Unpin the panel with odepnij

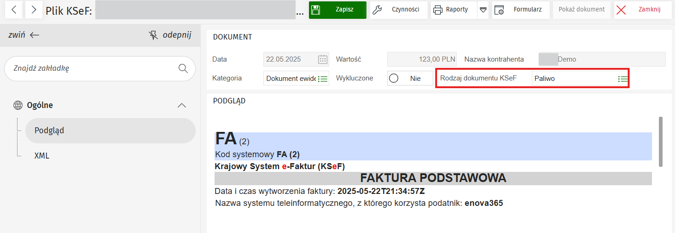tap(170, 35)
